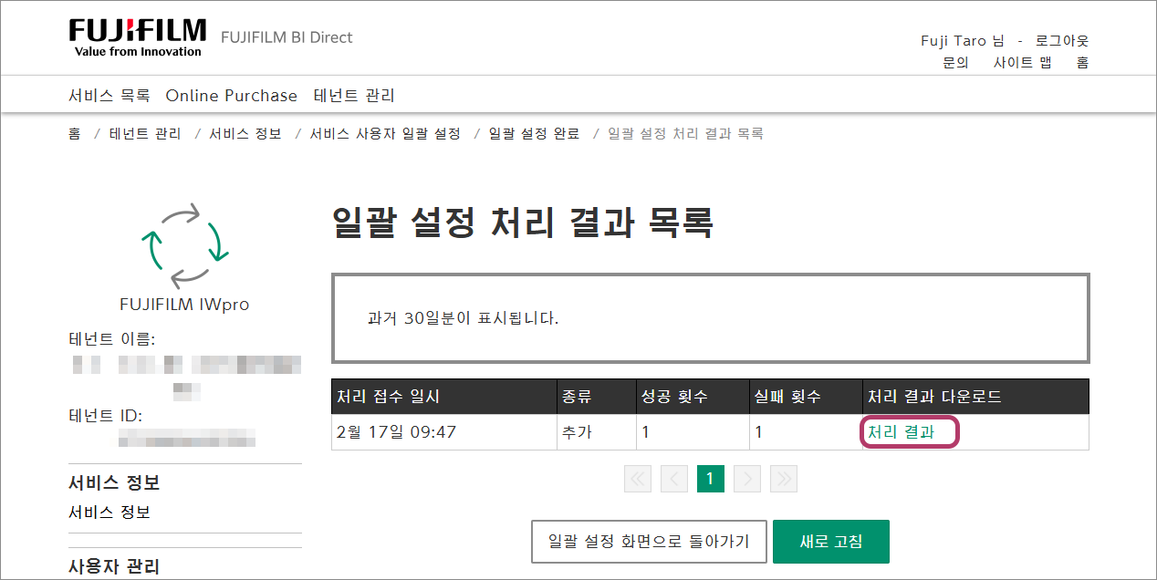The height and width of the screenshot is (580, 1157).
Task: Click the FUJIFILM IWpro service name
Action: tap(184, 305)
